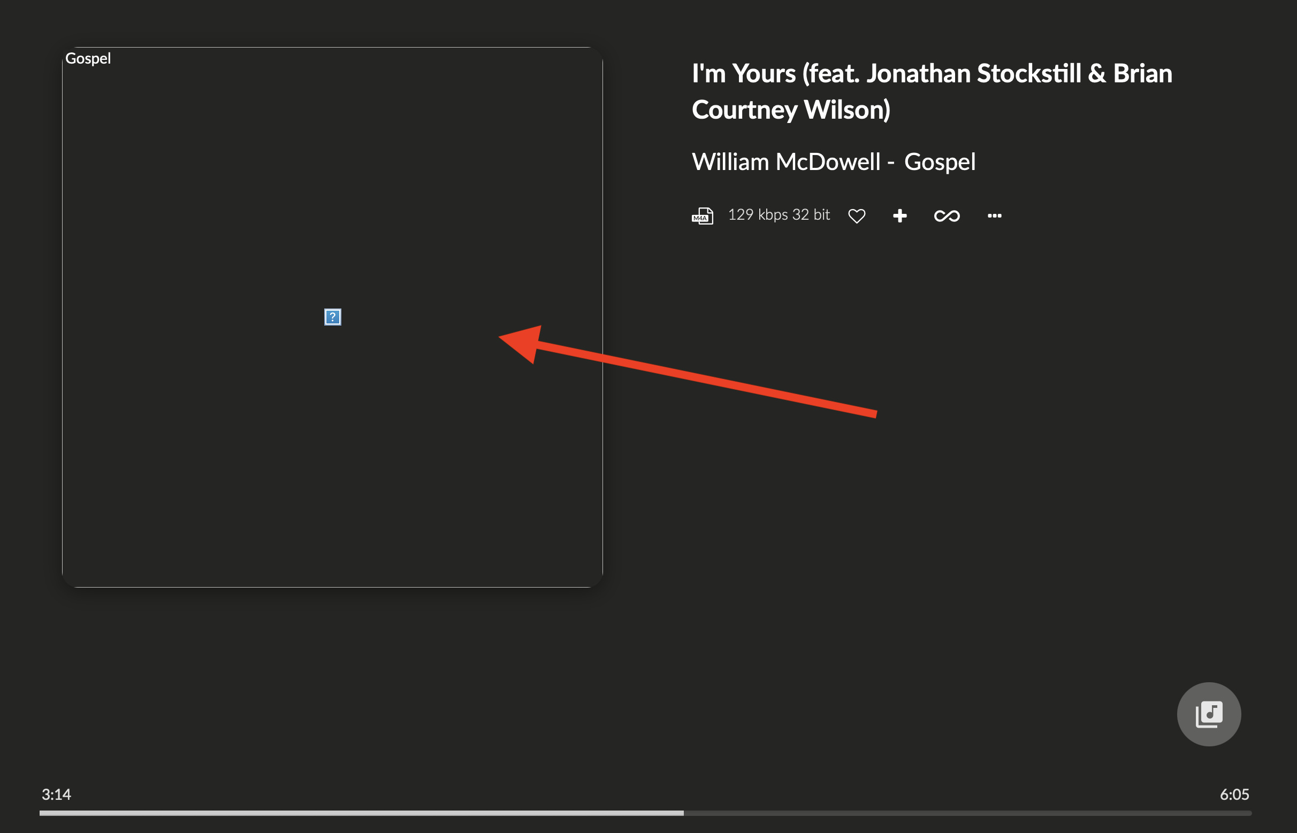Click the broken image question mark icon

tap(332, 317)
